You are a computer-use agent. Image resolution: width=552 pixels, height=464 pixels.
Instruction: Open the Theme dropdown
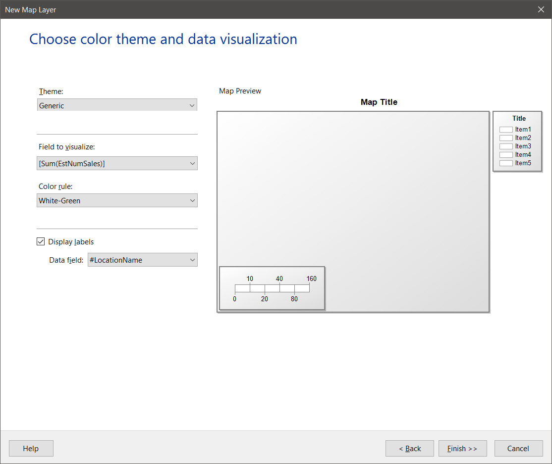117,105
